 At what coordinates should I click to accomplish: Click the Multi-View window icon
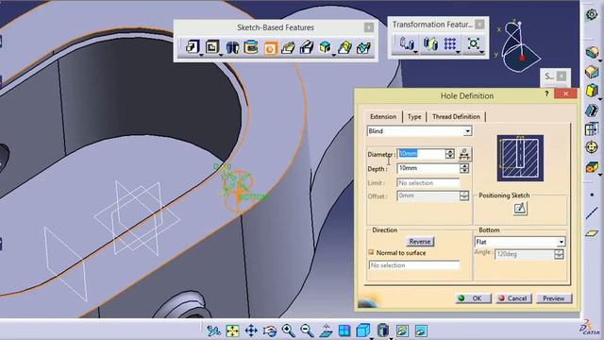pos(344,331)
